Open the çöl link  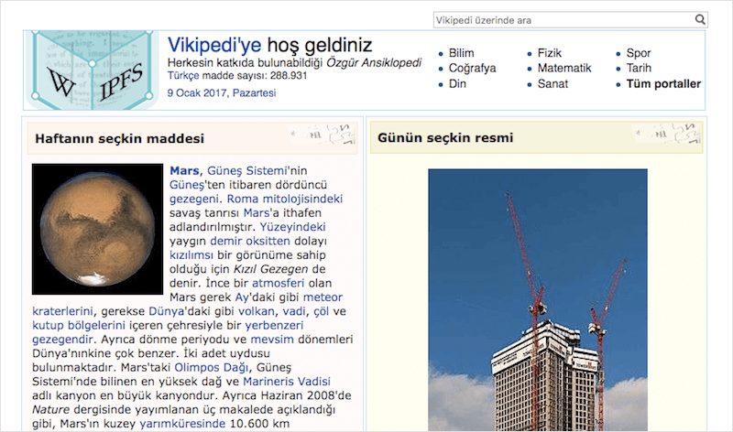[x=322, y=311]
